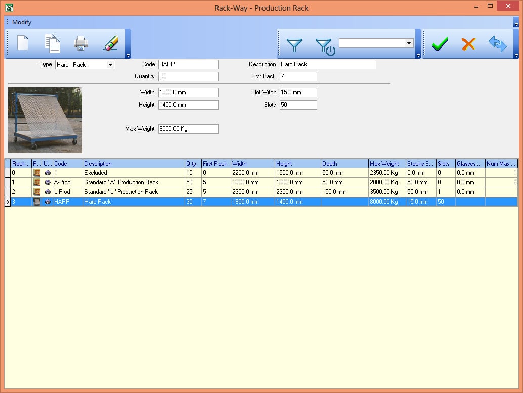This screenshot has height=393, width=523.
Task: Click the gear icon in L-Prod row
Action: pyautogui.click(x=48, y=192)
